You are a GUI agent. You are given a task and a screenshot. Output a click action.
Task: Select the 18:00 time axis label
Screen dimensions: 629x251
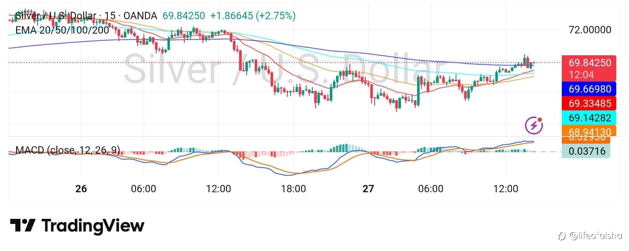[x=293, y=189]
